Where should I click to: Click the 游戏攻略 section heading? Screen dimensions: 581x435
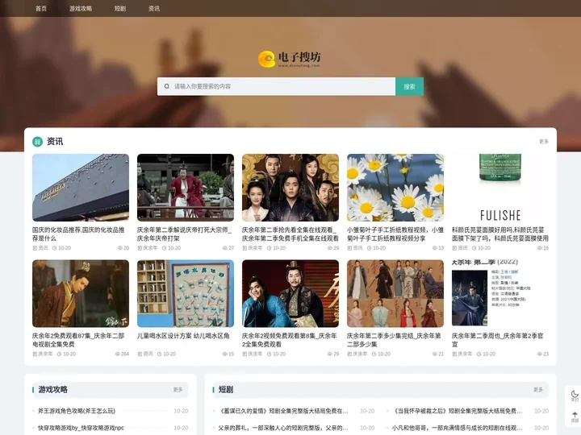click(53, 390)
